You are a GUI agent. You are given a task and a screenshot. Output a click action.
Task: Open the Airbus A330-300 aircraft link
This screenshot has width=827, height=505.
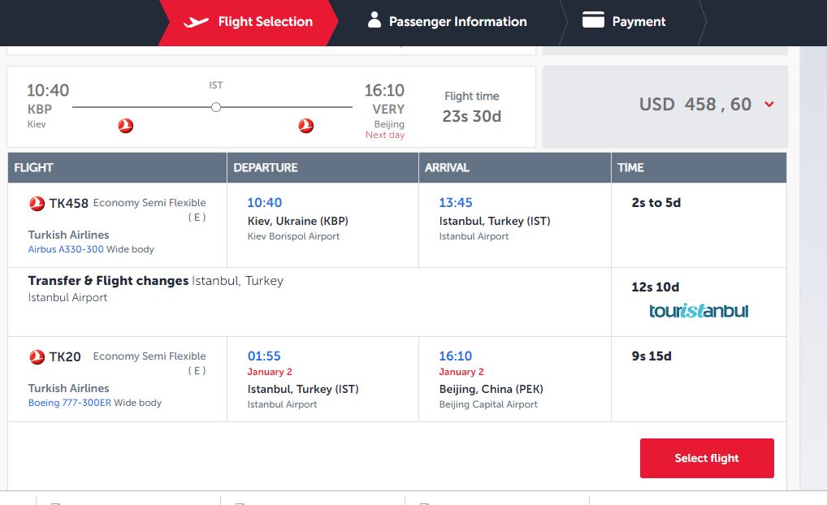tap(66, 249)
